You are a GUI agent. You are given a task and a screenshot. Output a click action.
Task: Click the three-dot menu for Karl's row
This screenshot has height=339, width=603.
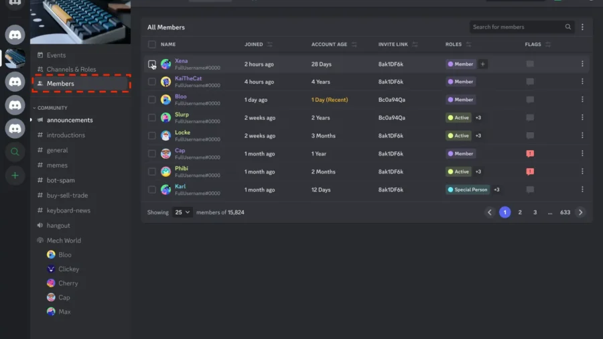click(x=582, y=190)
